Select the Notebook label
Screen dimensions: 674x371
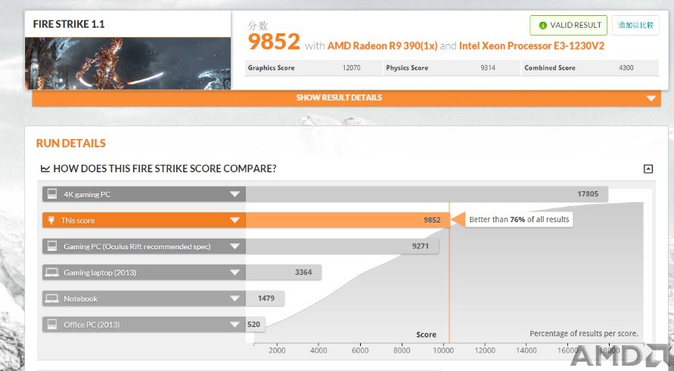80,299
